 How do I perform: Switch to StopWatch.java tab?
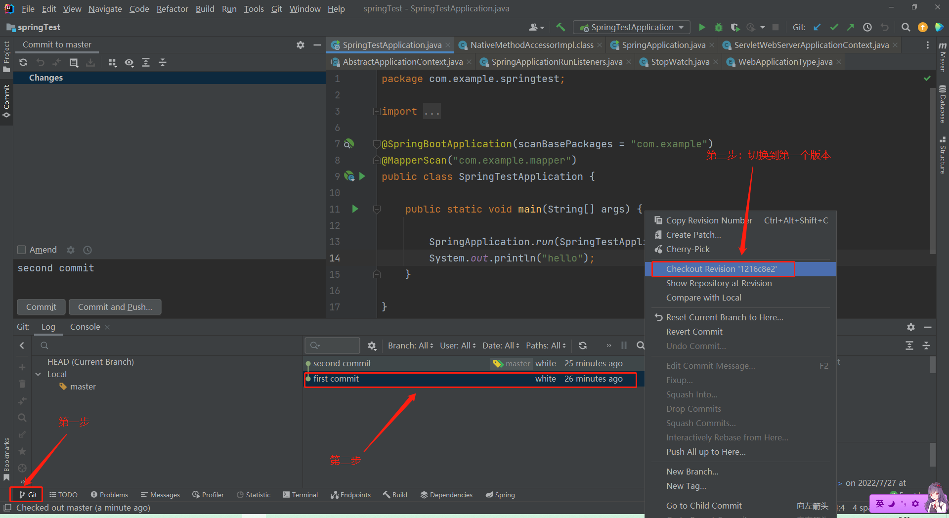tap(680, 62)
